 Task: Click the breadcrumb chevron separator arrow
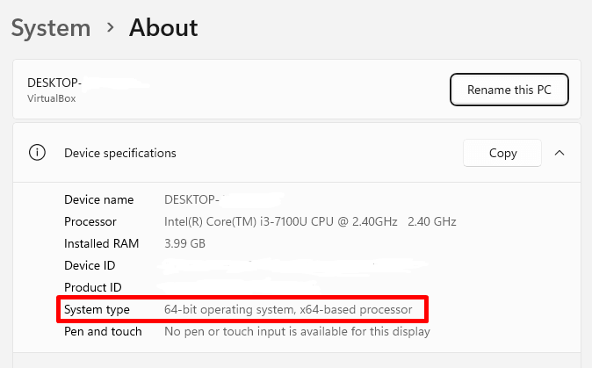pos(111,27)
